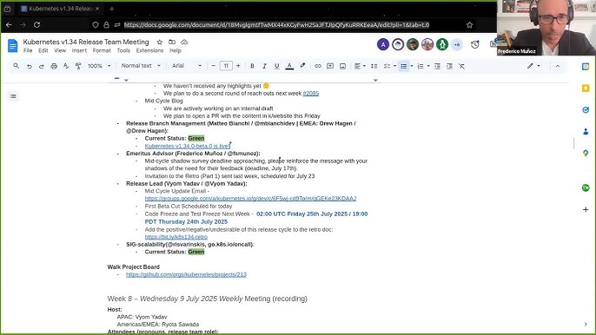Select the Paint format tool
This screenshot has width=596, height=335.
(x=78, y=66)
